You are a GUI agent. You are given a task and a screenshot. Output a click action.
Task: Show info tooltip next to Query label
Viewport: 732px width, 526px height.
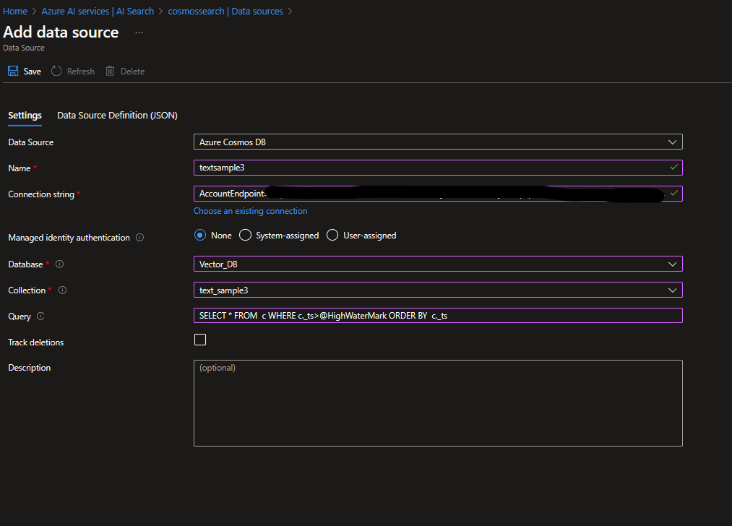tap(40, 316)
